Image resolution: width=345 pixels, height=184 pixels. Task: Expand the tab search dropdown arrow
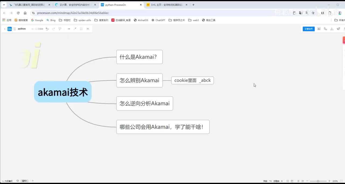4,5
